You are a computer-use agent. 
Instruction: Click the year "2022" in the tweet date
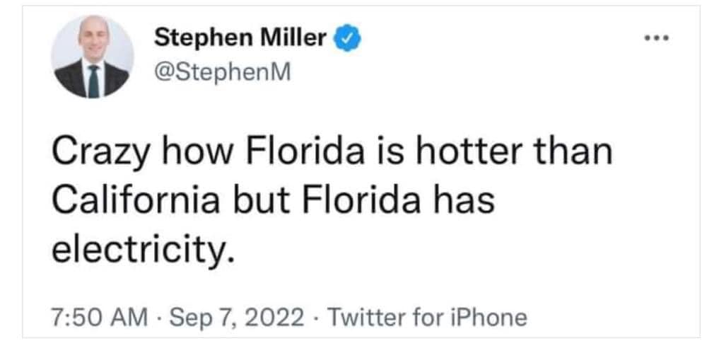279,317
